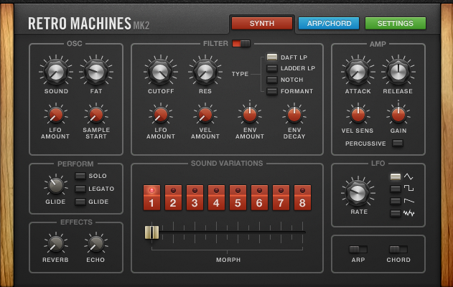Switch to the Arp/Chord tab
The height and width of the screenshot is (287, 453).
pyautogui.click(x=329, y=23)
